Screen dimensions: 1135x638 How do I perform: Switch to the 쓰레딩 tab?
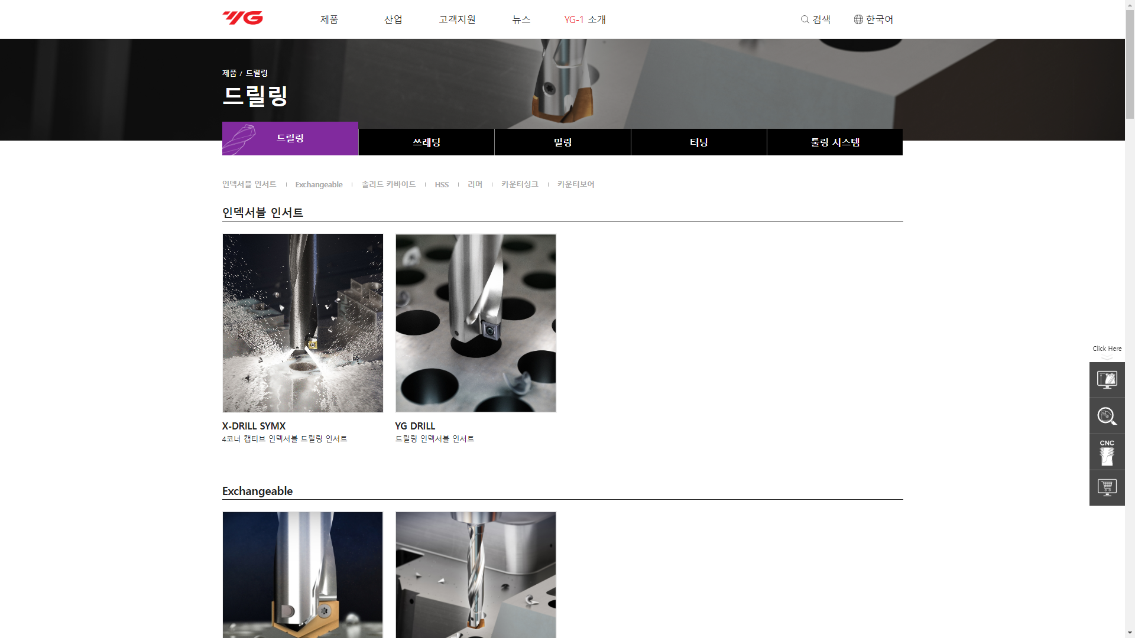[426, 142]
